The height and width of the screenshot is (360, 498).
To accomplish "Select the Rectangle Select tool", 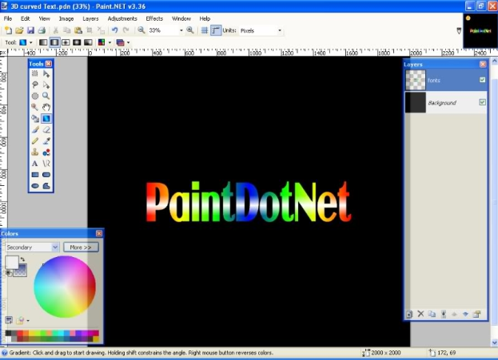I will coord(35,73).
